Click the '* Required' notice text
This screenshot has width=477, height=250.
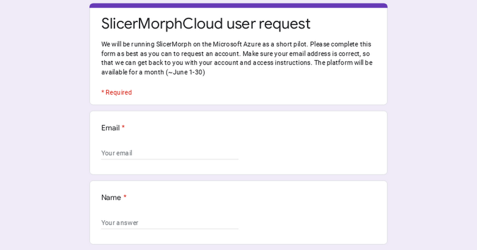(116, 92)
